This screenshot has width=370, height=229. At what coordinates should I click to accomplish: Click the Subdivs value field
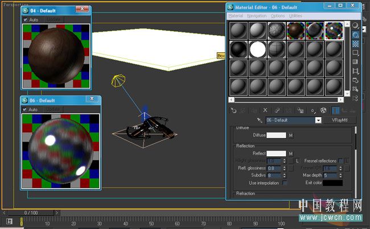[x=274, y=175]
